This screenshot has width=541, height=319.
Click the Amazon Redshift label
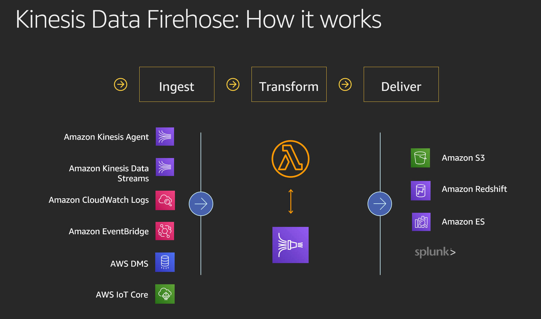pyautogui.click(x=474, y=189)
